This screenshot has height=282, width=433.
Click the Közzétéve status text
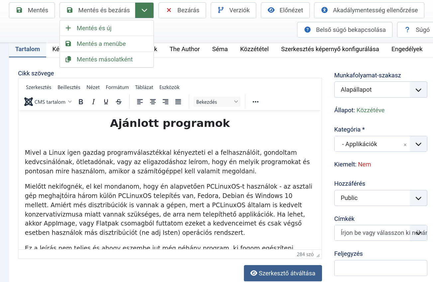pos(371,110)
